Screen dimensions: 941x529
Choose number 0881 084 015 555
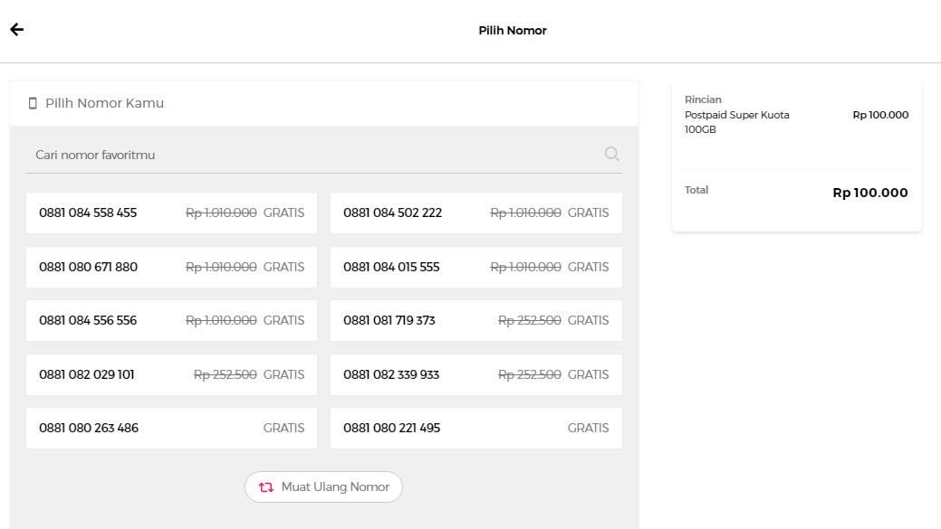475,267
